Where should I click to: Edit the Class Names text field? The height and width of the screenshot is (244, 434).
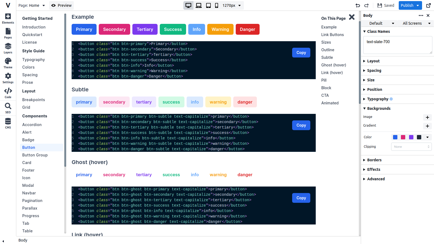(x=398, y=45)
